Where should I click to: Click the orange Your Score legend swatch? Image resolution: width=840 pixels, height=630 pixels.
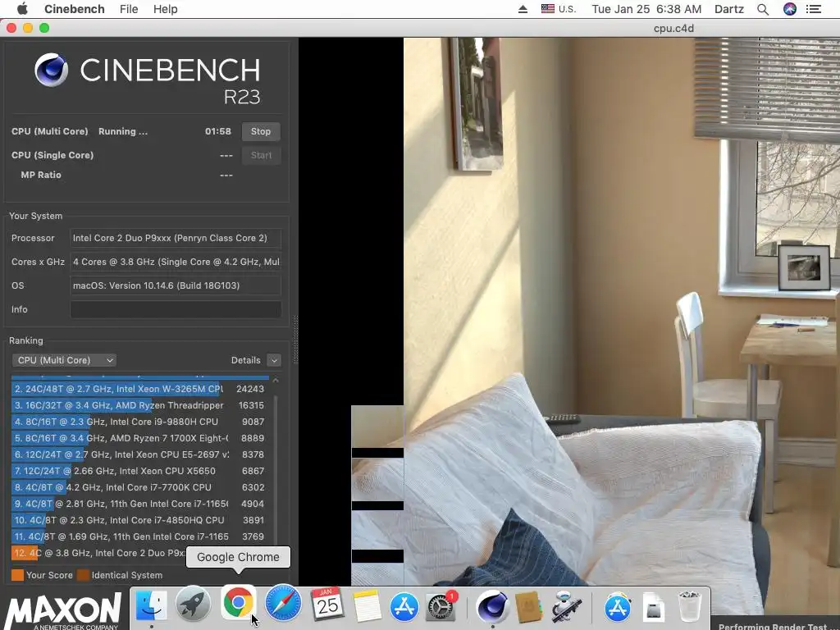click(18, 575)
